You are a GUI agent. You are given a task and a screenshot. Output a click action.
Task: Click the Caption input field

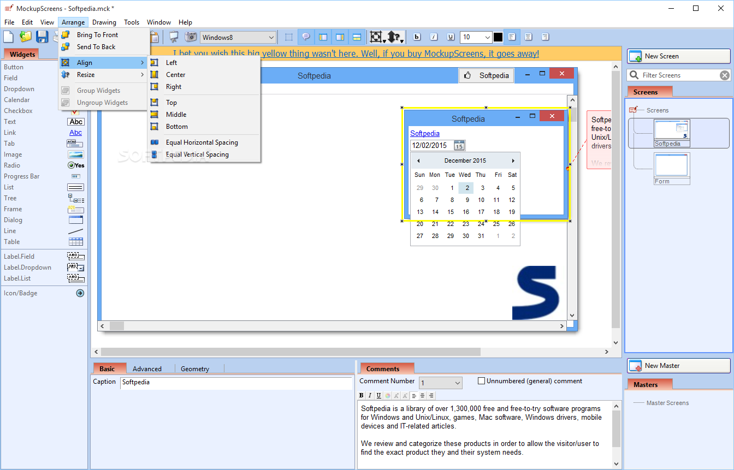click(x=236, y=383)
